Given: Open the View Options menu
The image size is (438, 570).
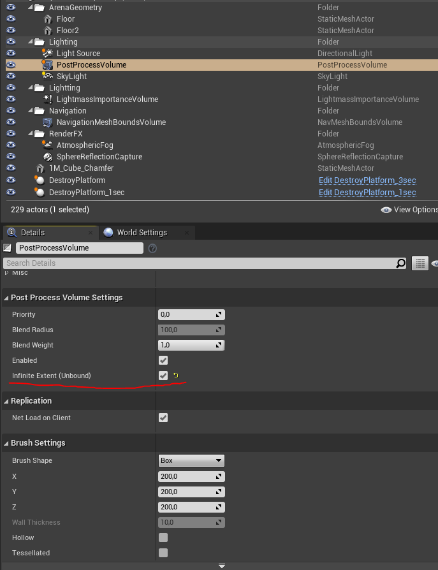Looking at the screenshot, I should coord(409,210).
